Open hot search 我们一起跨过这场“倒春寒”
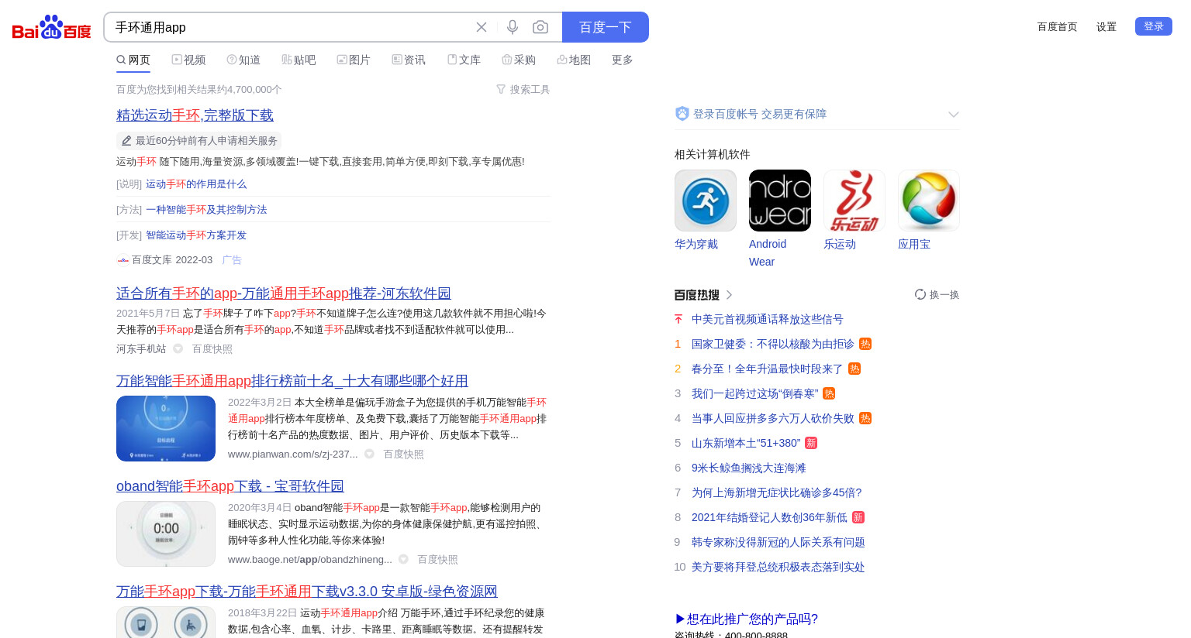The height and width of the screenshot is (638, 1191). (755, 393)
